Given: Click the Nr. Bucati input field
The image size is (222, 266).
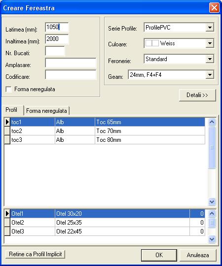Looking at the screenshot, I should coord(55,51).
